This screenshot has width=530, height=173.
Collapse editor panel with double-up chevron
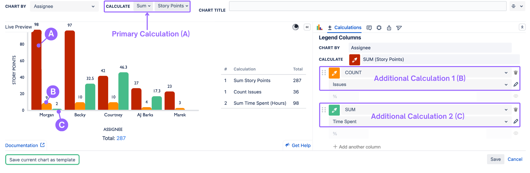(x=522, y=27)
